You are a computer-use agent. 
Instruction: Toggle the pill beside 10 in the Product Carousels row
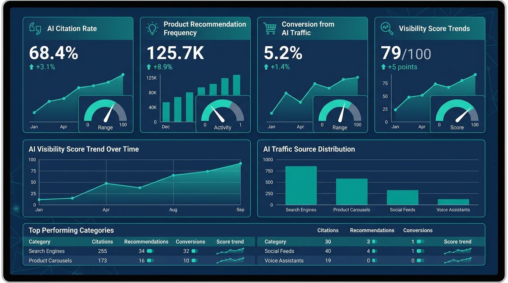click(194, 261)
